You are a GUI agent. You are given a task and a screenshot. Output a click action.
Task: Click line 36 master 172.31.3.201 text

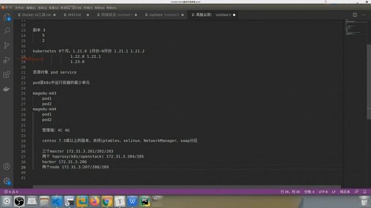[x=78, y=151]
